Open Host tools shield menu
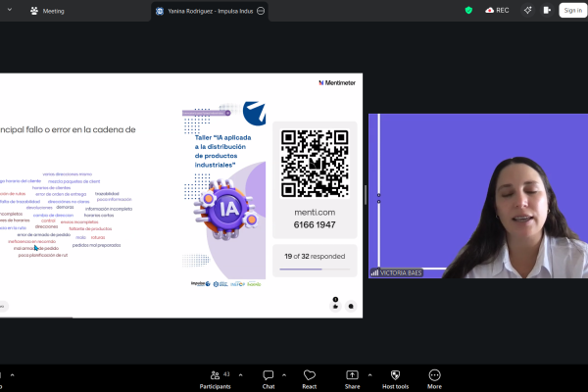The image size is (588, 392). pos(395,378)
